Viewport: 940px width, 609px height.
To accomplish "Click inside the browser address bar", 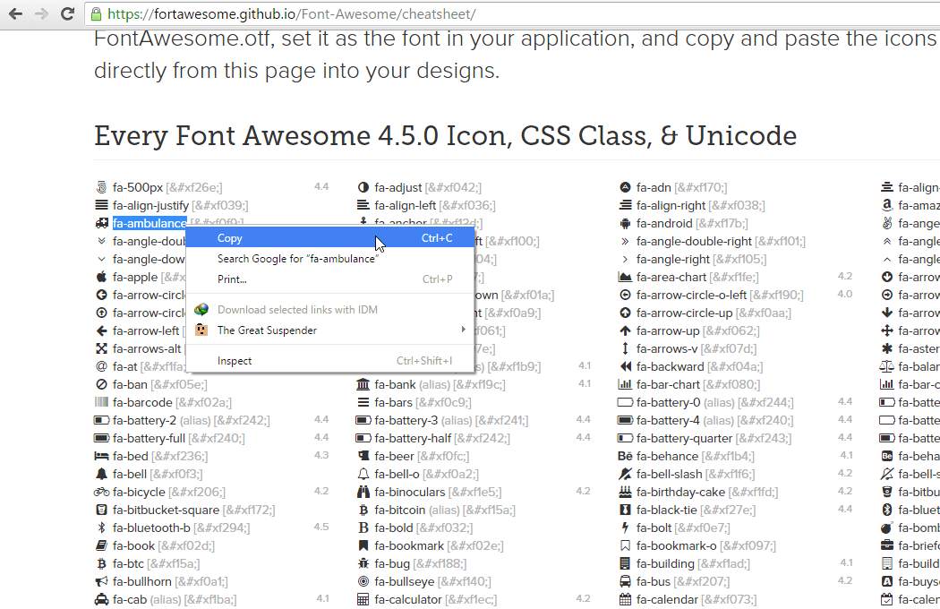I will 358,14.
